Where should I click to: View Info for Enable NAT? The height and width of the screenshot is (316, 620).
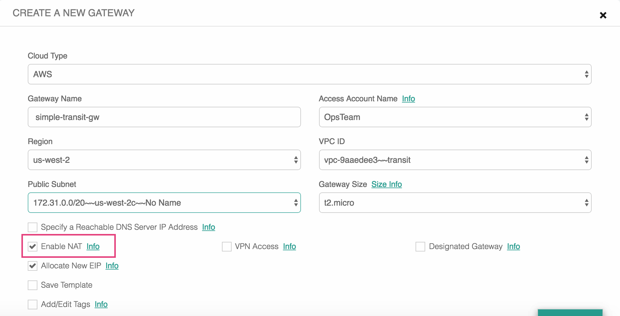[93, 246]
